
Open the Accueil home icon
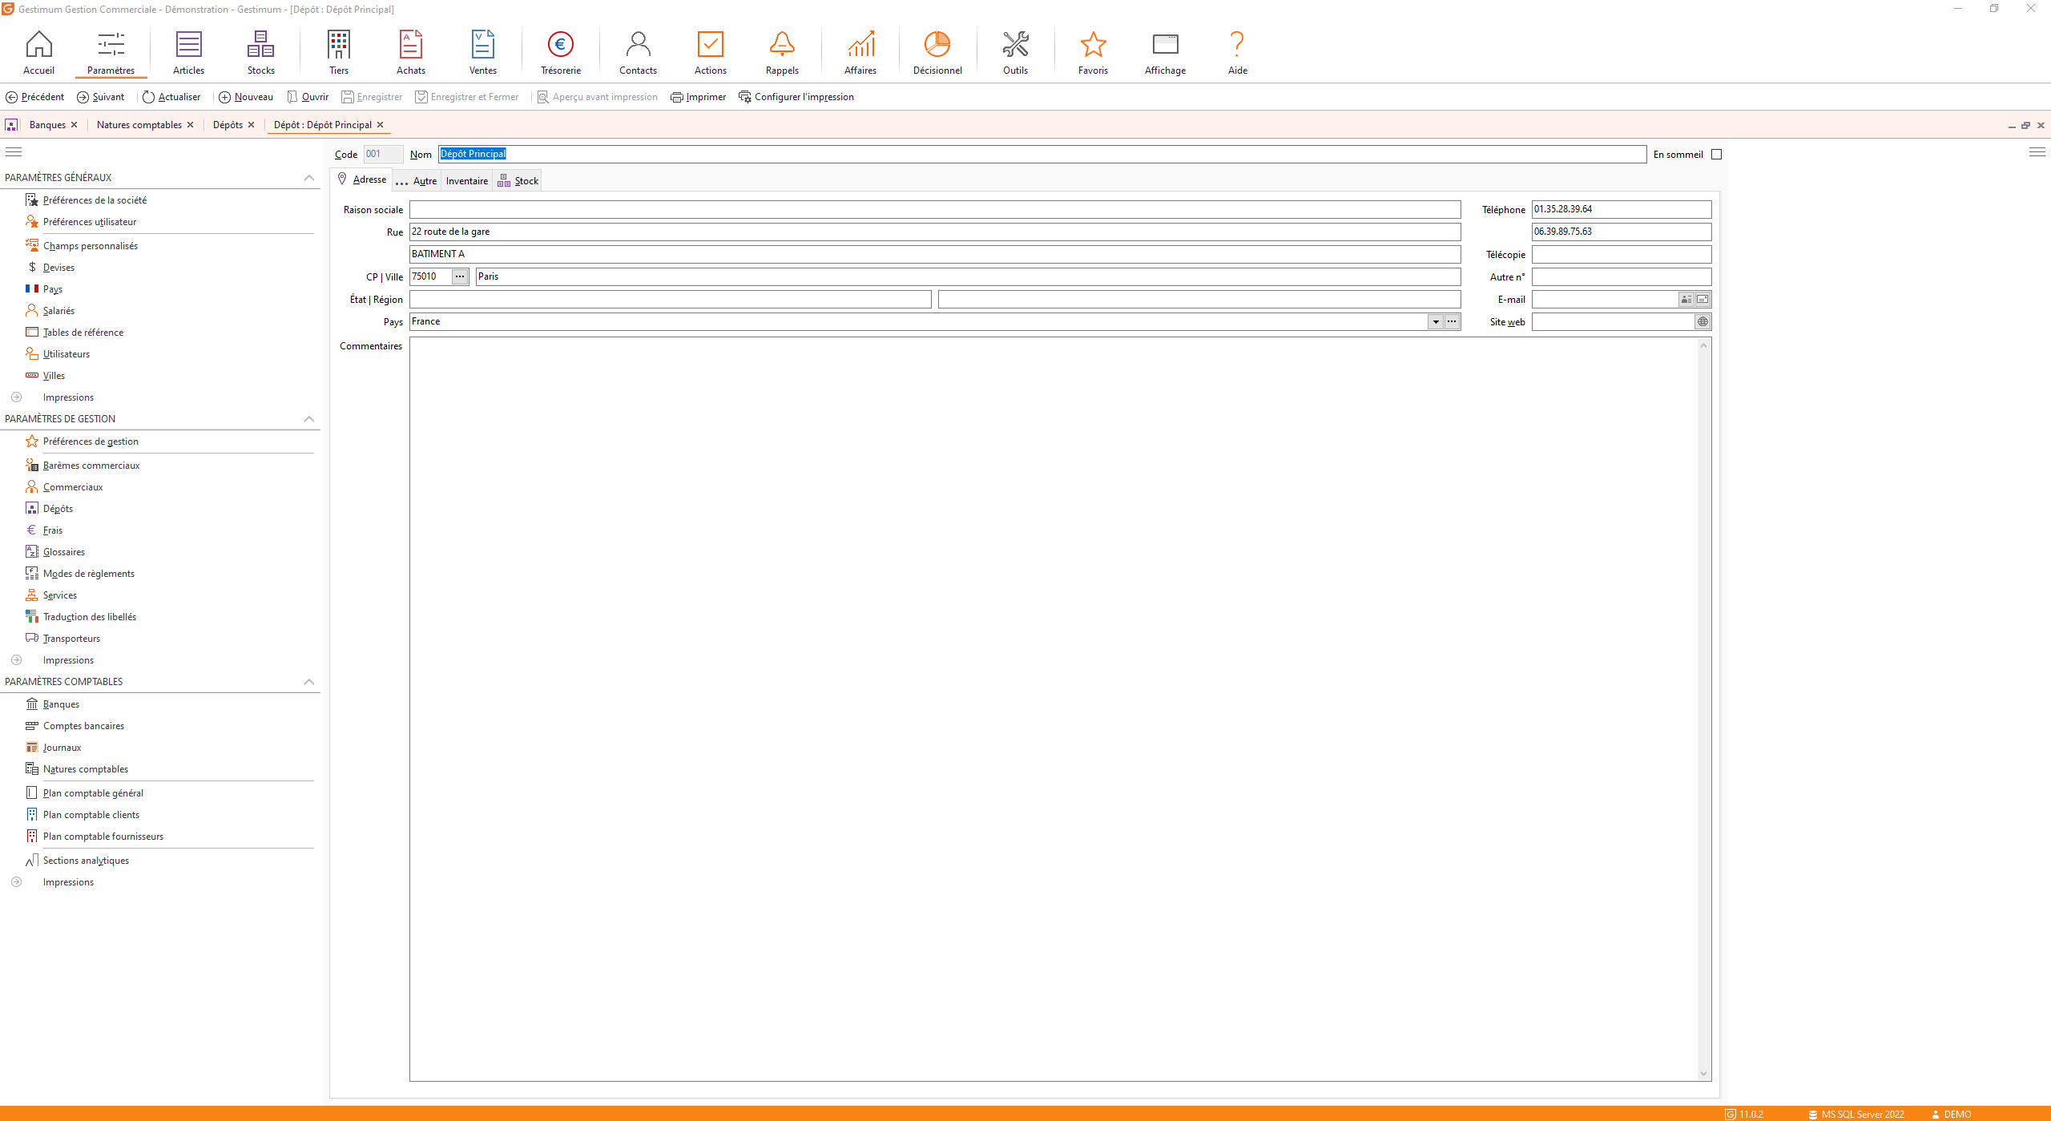pos(38,53)
